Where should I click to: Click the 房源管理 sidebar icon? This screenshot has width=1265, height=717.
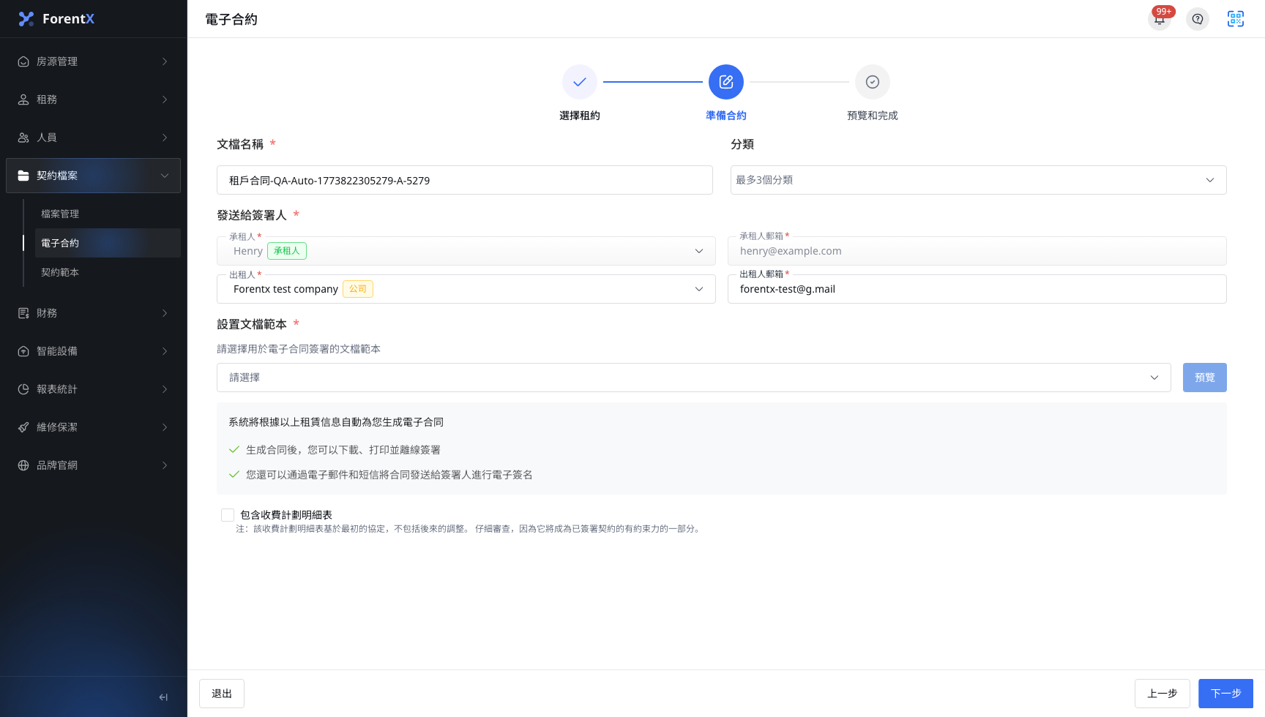tap(23, 61)
